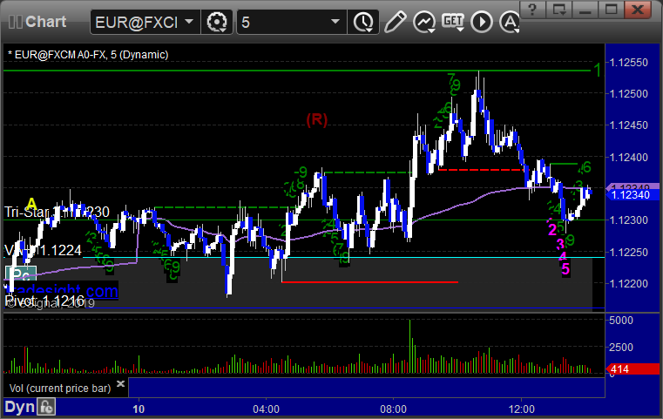
Task: Click the 1.12500 price axis label
Action: 628,94
